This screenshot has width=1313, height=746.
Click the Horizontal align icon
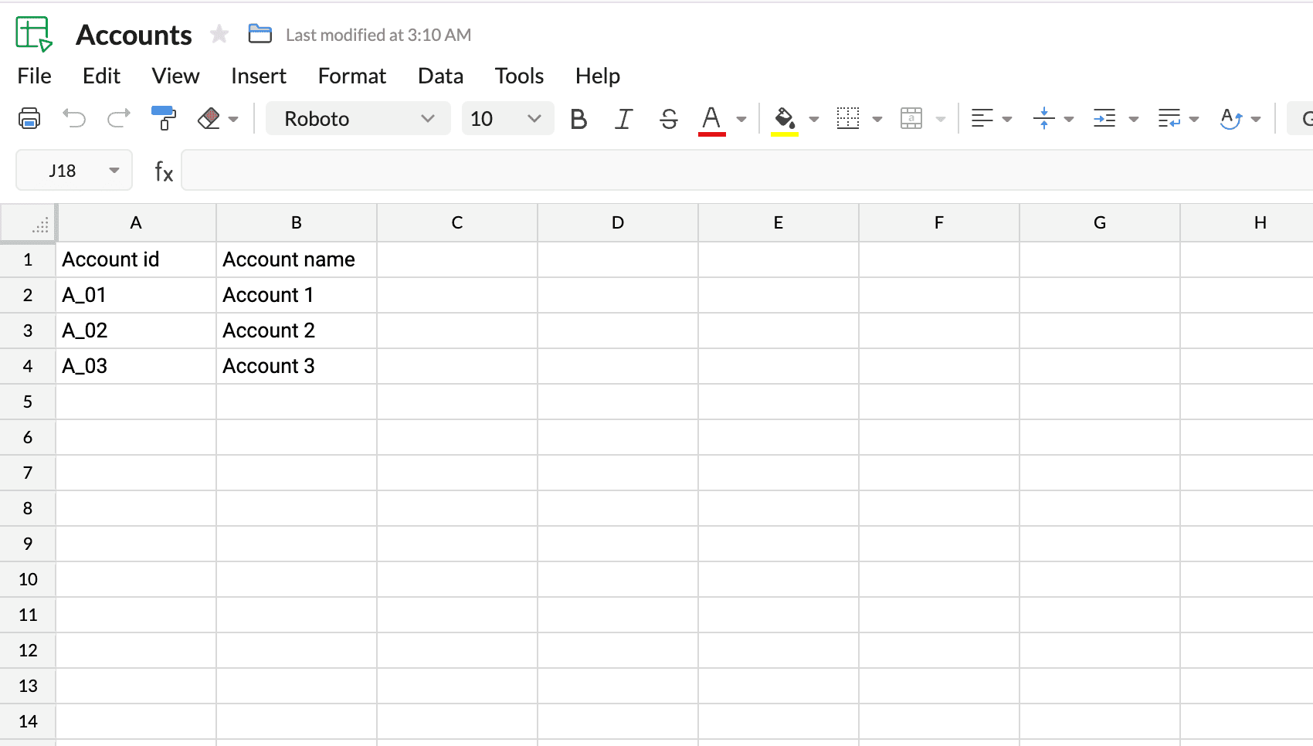(982, 119)
